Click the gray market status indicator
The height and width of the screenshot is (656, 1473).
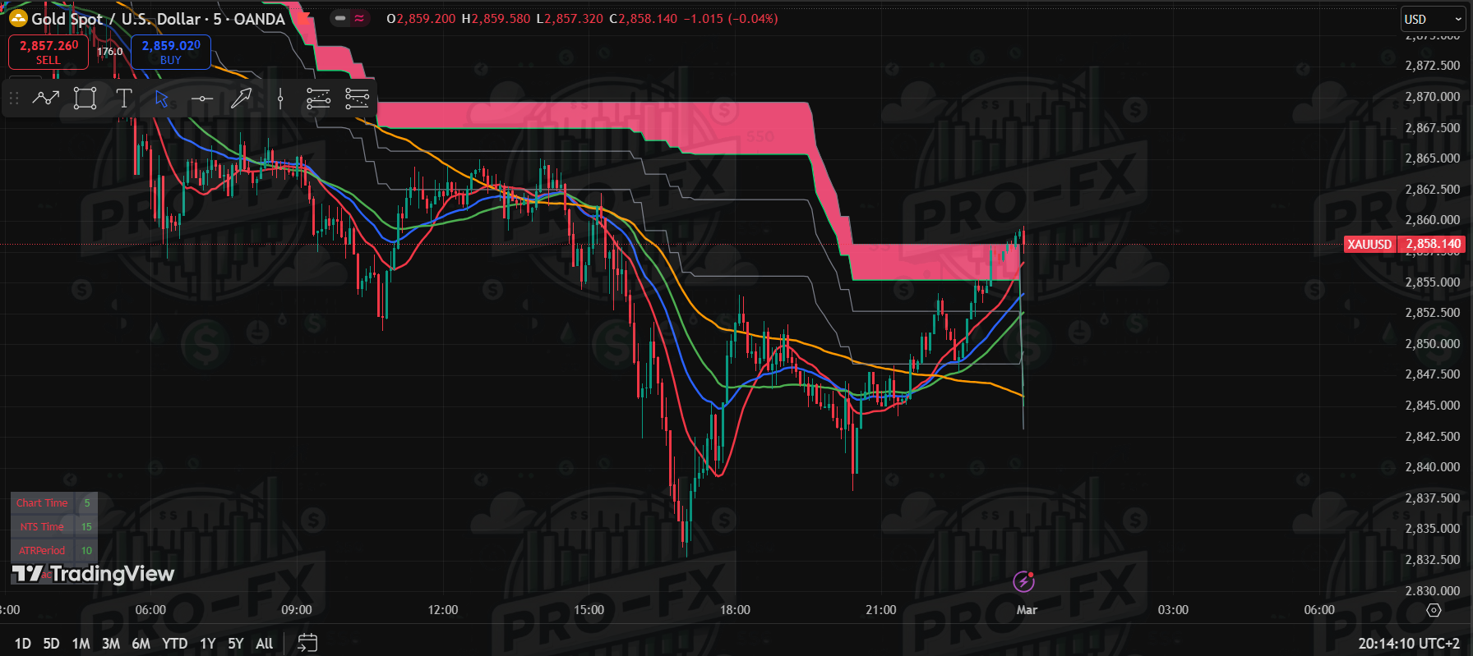pyautogui.click(x=340, y=18)
